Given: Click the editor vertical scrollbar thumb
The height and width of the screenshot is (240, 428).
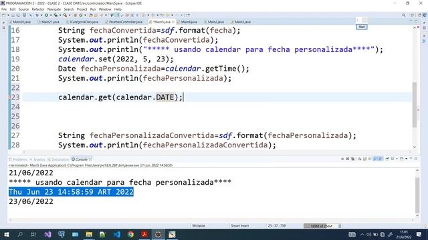Looking at the screenshot, I should [x=415, y=105].
